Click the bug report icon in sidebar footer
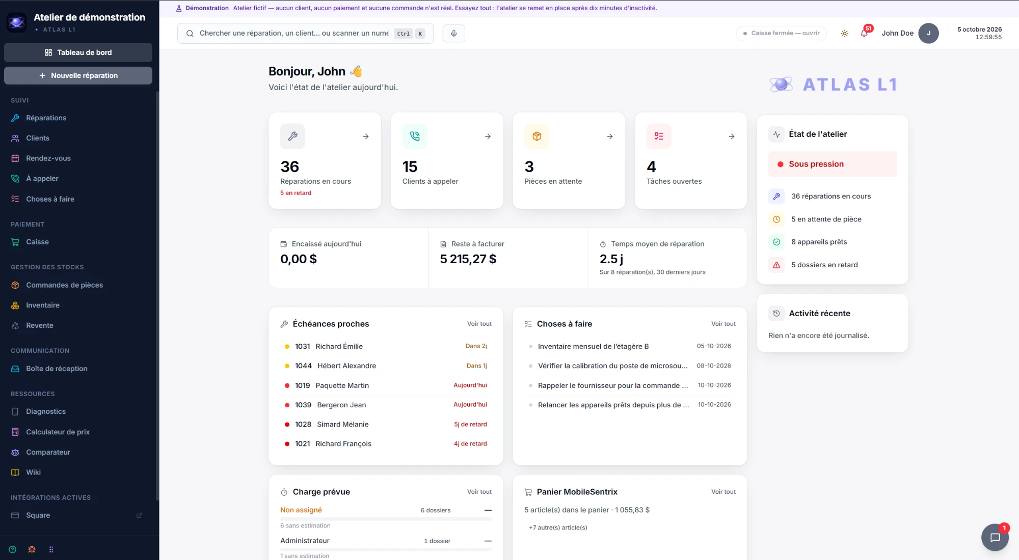The image size is (1019, 560). (x=32, y=549)
